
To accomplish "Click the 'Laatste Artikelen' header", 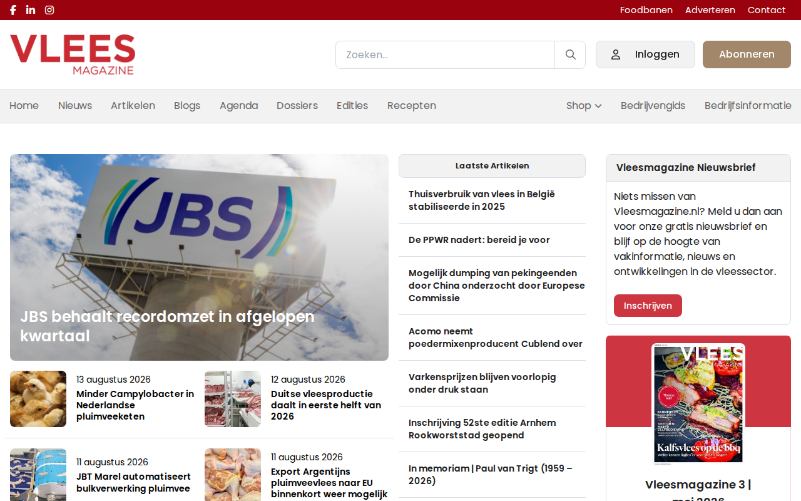I will coord(492,166).
